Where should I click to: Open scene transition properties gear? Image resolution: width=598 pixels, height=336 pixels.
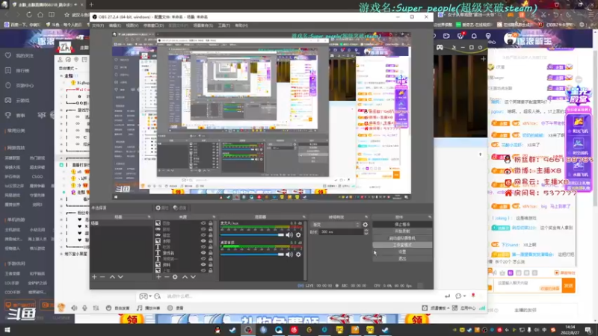pos(366,225)
